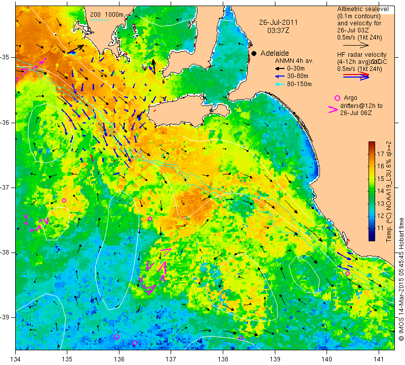Click the 136 longitude axis label
The width and height of the screenshot is (405, 365).
pos(119,359)
